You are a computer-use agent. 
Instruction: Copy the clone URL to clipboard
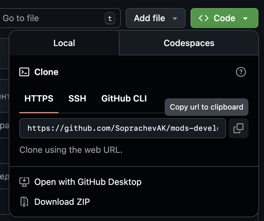click(238, 128)
